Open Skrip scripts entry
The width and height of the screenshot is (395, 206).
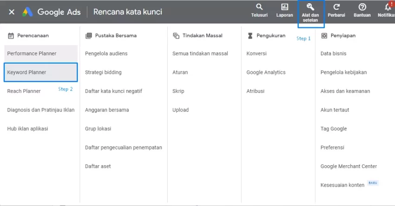pos(178,91)
